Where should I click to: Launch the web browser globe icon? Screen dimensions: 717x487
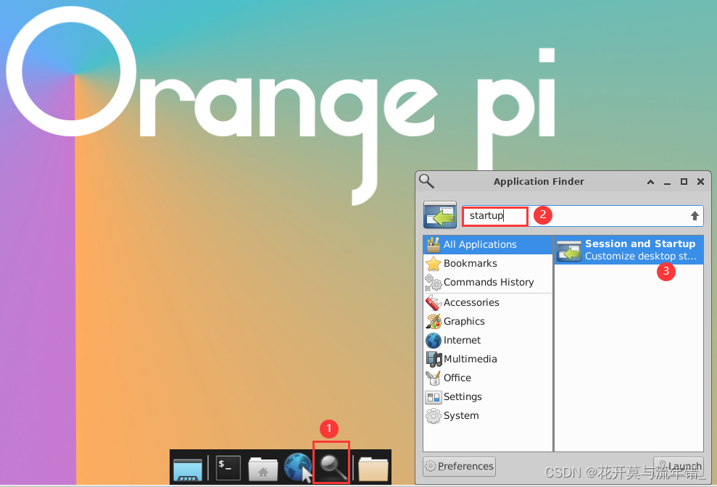point(298,467)
